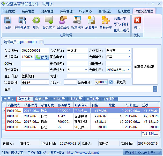Open 回访会员 from the toolbar

63,20
